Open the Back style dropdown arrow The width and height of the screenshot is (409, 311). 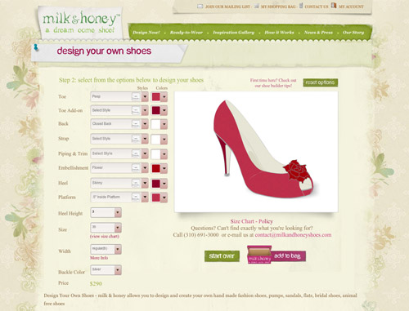coord(145,124)
